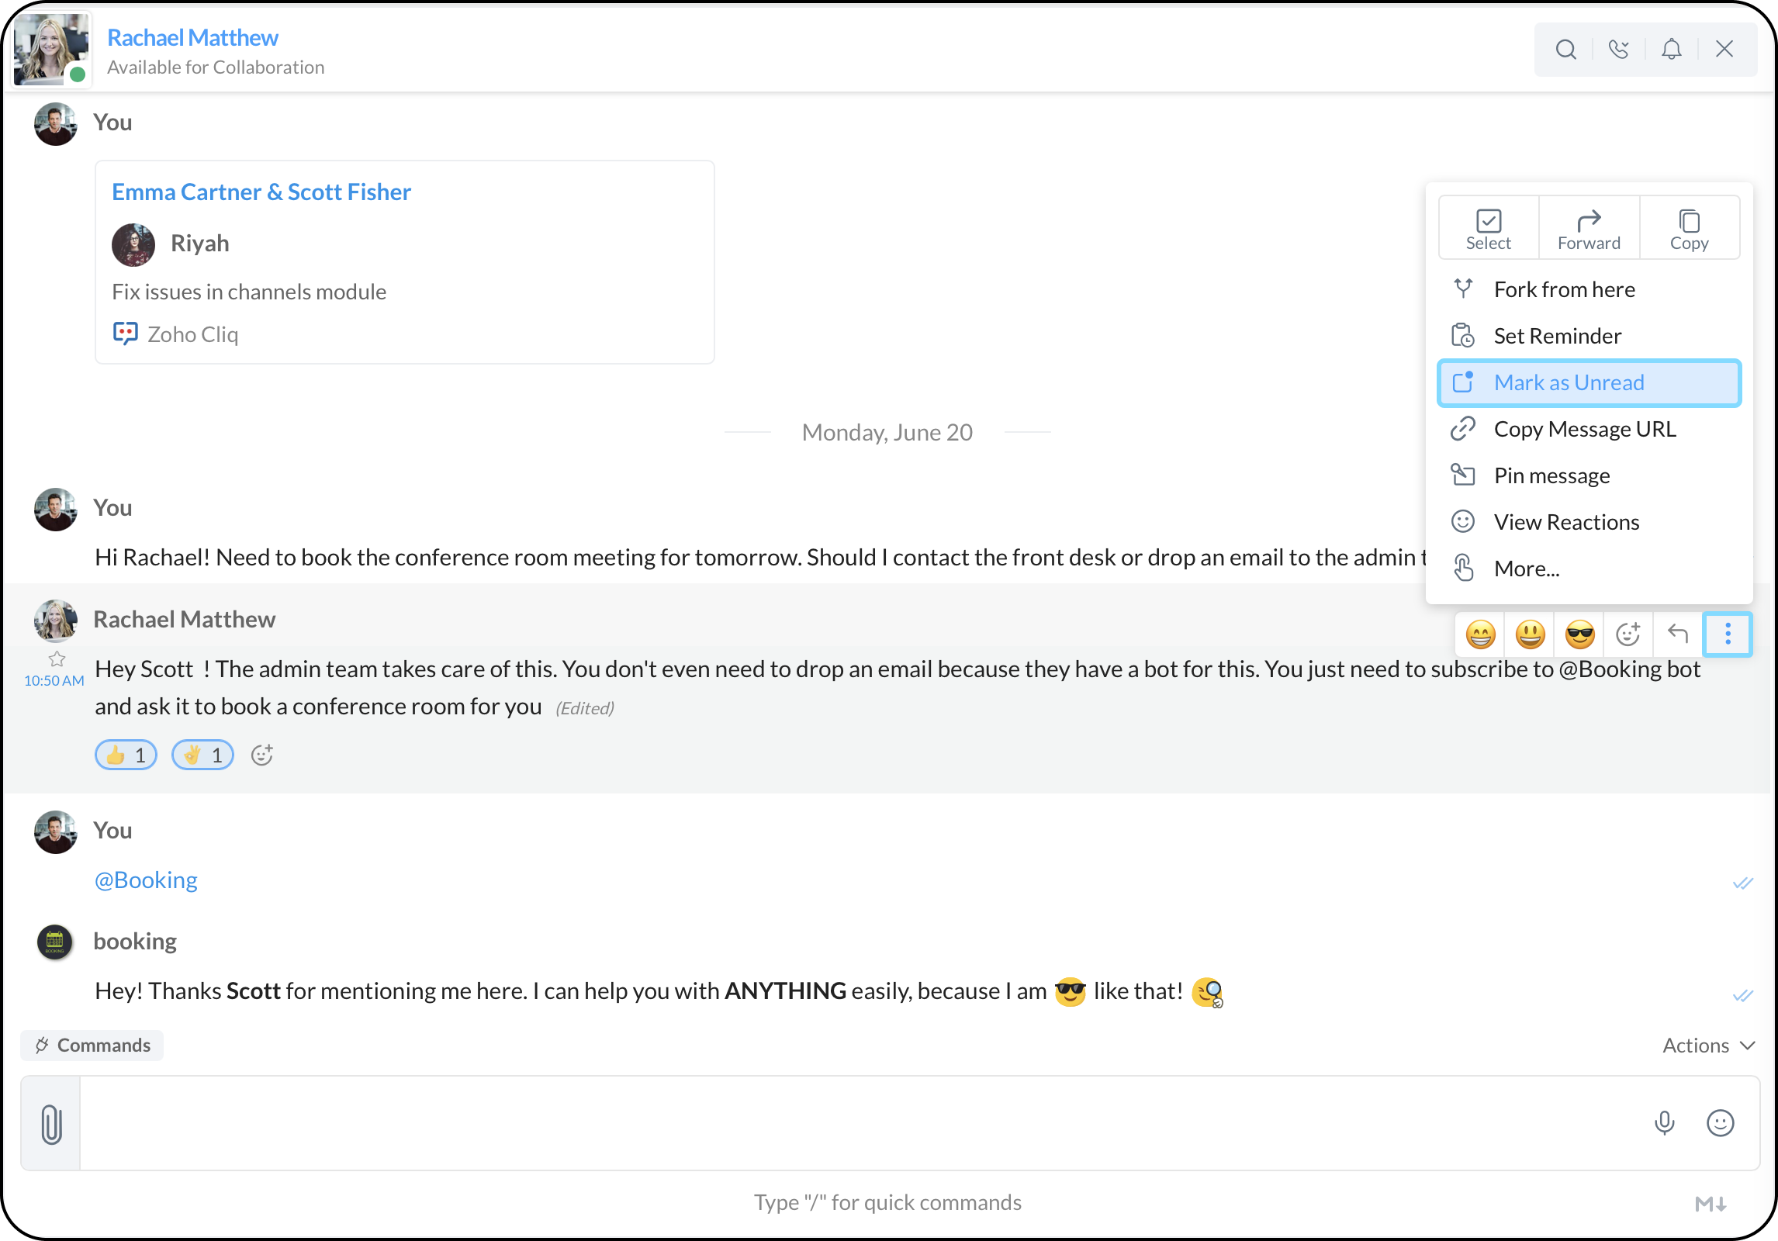1778x1241 pixels.
Task: Click the three-dot more options button
Action: pyautogui.click(x=1728, y=634)
